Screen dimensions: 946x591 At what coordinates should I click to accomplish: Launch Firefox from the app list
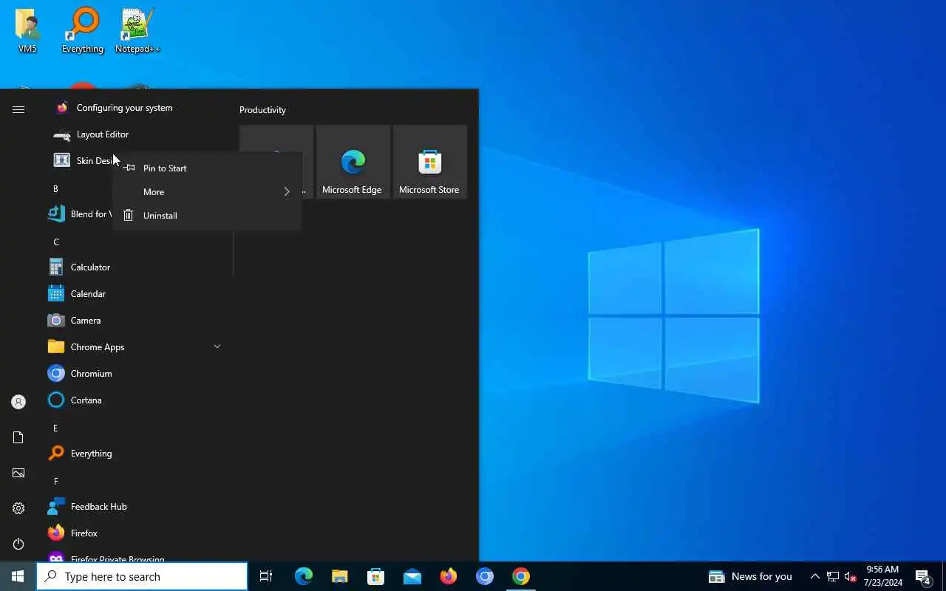pyautogui.click(x=135, y=533)
